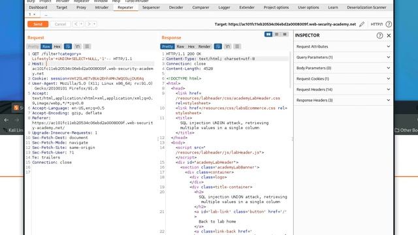
Task: Open the Inspector help icon
Action: [379, 35]
